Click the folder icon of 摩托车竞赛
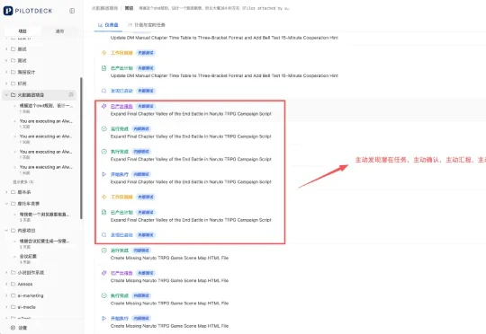The height and width of the screenshot is (334, 486). click(13, 204)
